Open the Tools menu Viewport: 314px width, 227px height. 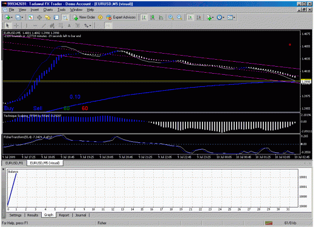click(x=61, y=10)
